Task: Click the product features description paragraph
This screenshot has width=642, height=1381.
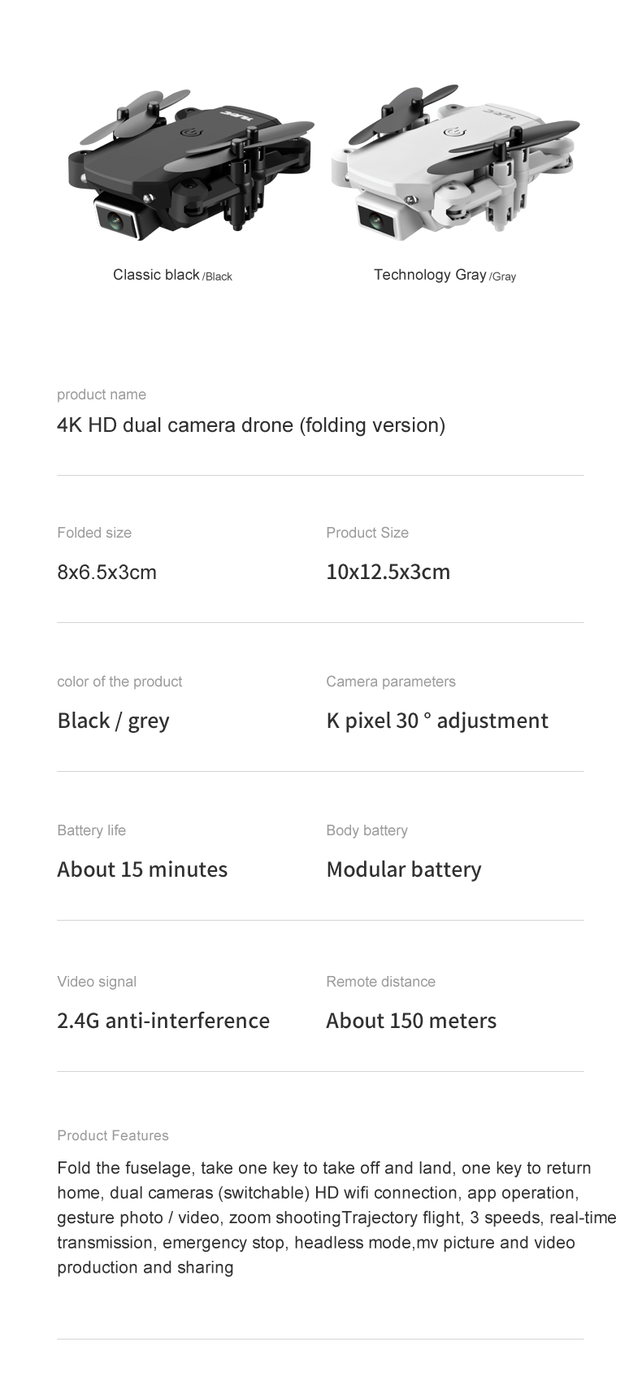Action: point(336,1218)
